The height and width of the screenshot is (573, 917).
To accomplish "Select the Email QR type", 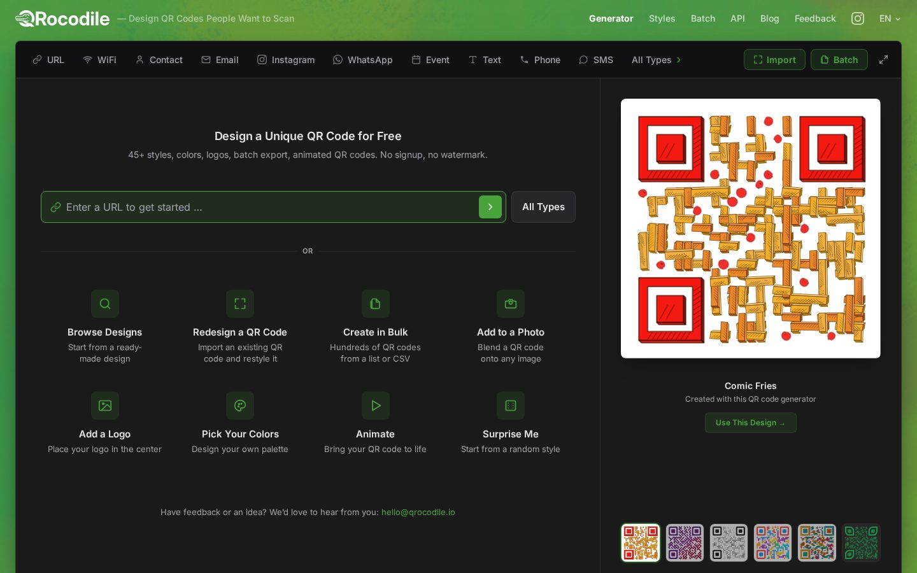I will coord(220,60).
